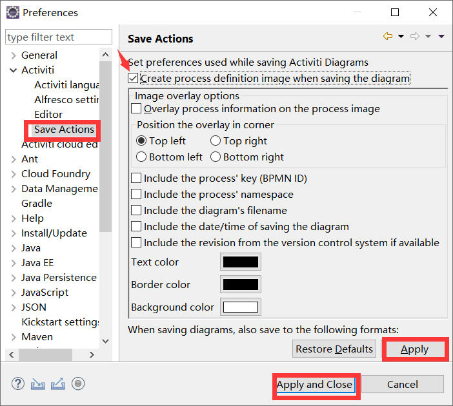Select Alfresco settings tree item
453x406 pixels.
pyautogui.click(x=66, y=99)
